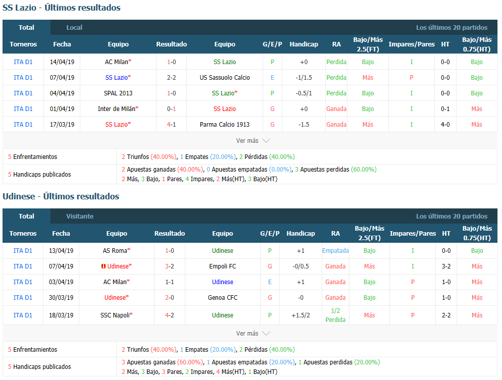Open ITA D1 link for 13/04/19 match
This screenshot has width=502, height=380.
tap(23, 251)
